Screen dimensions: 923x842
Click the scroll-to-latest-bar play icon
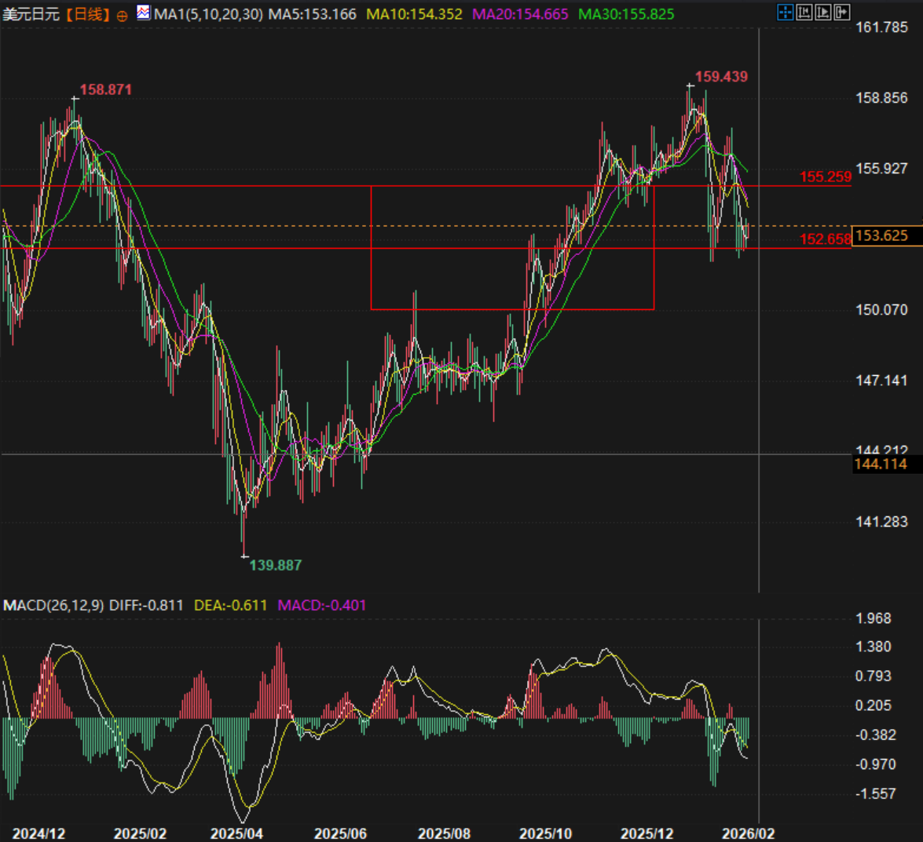click(x=822, y=12)
